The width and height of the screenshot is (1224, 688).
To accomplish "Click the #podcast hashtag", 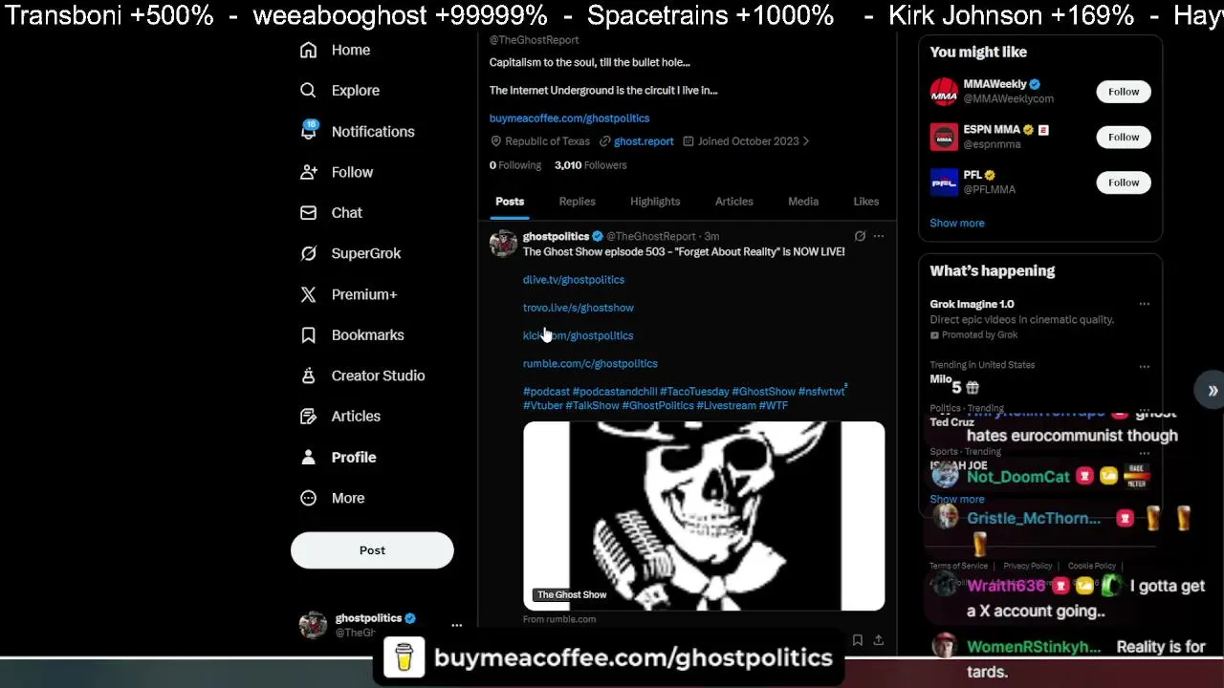I will coord(546,392).
